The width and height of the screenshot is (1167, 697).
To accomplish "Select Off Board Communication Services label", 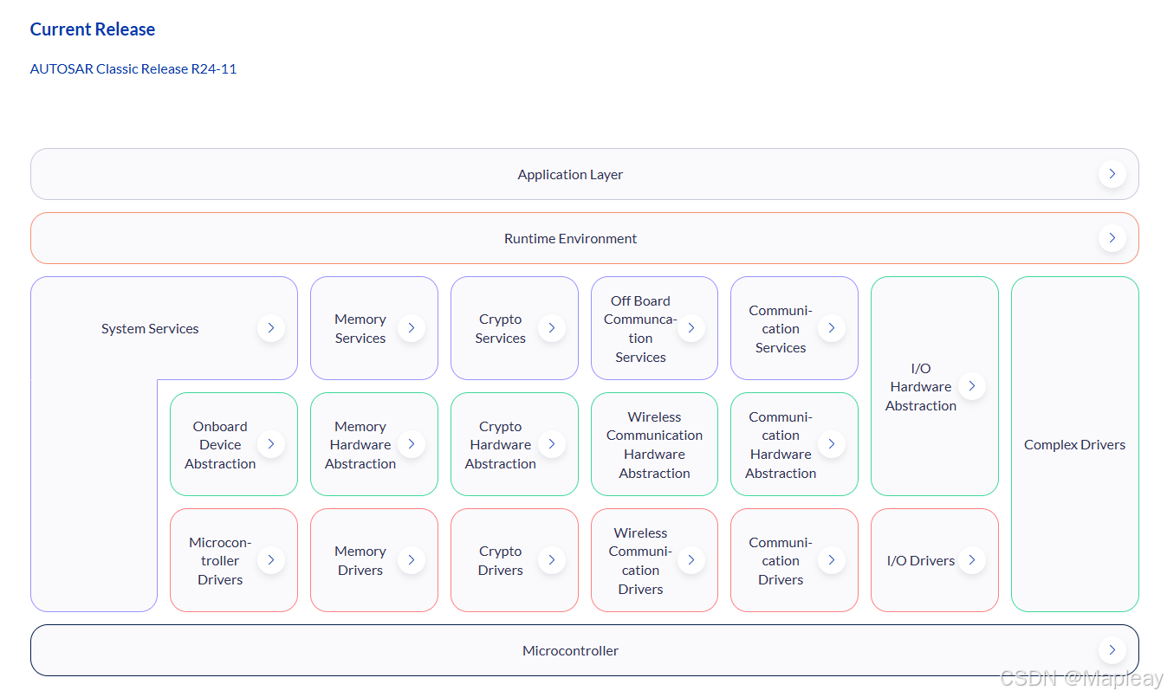I will coord(641,329).
